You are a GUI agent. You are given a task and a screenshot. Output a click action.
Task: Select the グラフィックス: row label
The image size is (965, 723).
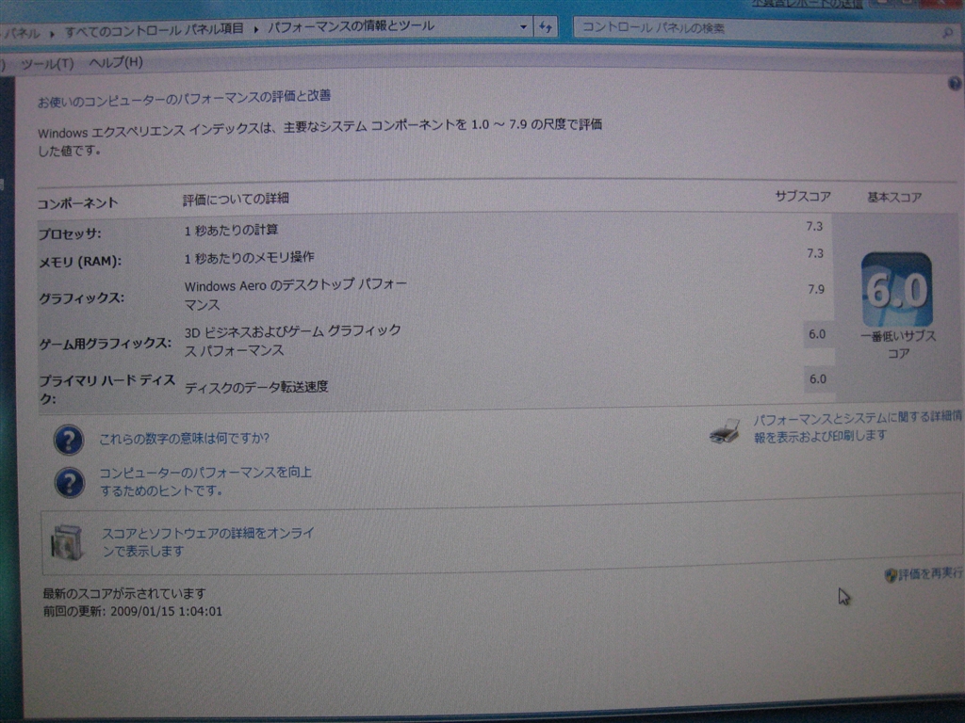click(81, 298)
